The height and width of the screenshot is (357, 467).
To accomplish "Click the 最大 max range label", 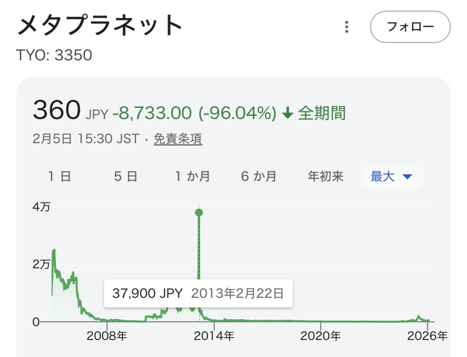I will [383, 176].
